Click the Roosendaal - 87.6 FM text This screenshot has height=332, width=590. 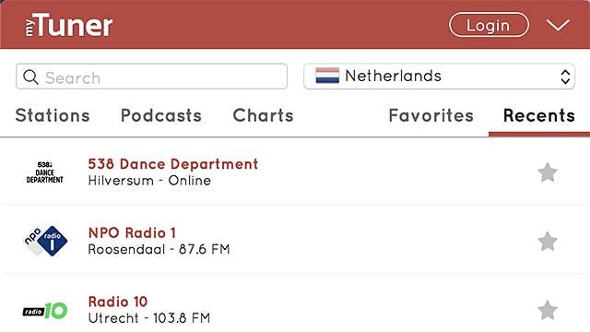tap(159, 249)
